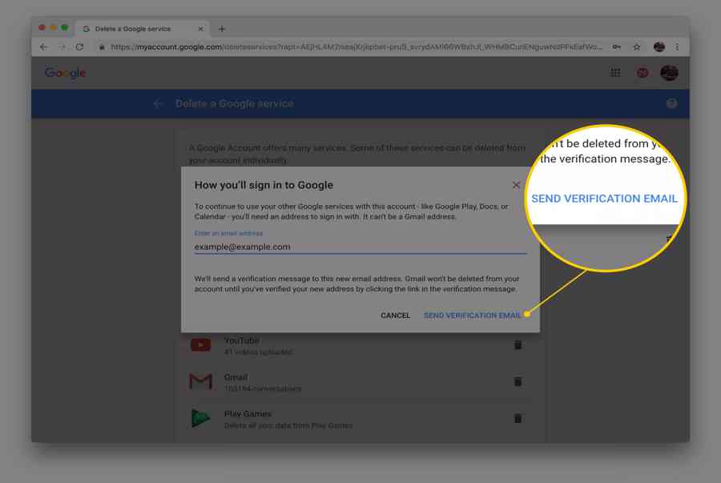Bookmark this page with the star
This screenshot has width=721, height=483.
click(637, 47)
